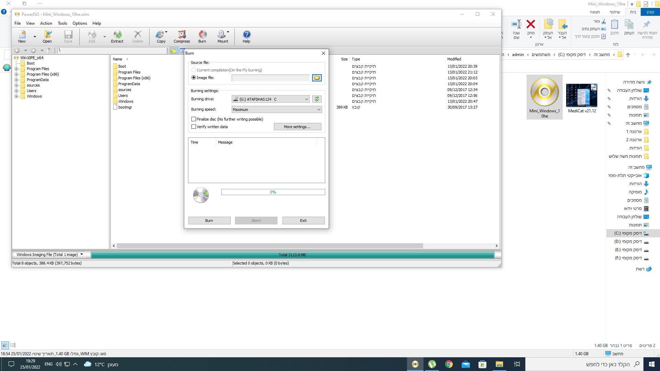
Task: Open the Windows Start menu
Action: pyautogui.click(x=651, y=364)
